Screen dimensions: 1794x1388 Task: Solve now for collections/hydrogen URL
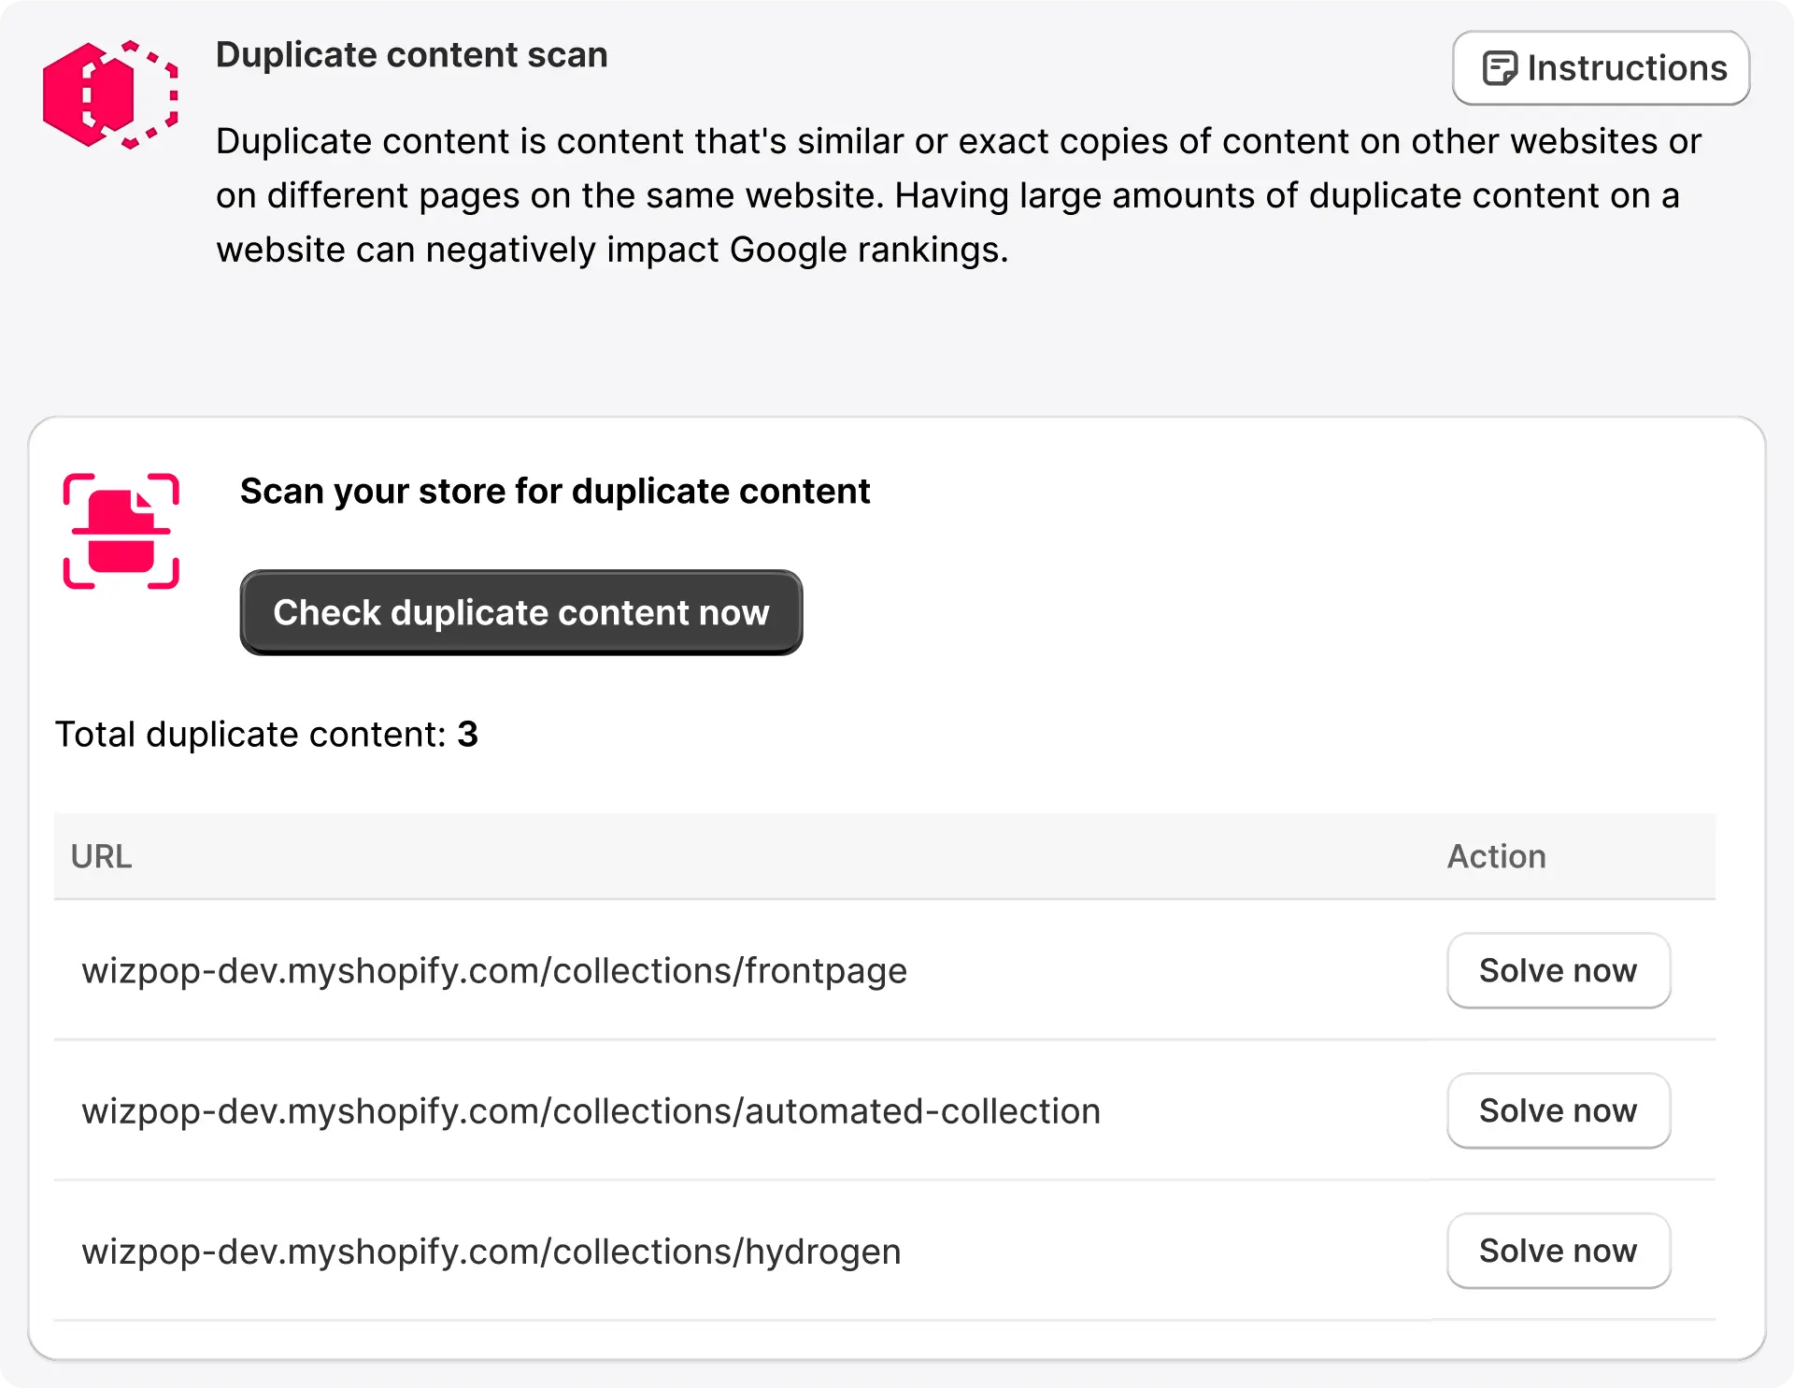[x=1559, y=1251]
